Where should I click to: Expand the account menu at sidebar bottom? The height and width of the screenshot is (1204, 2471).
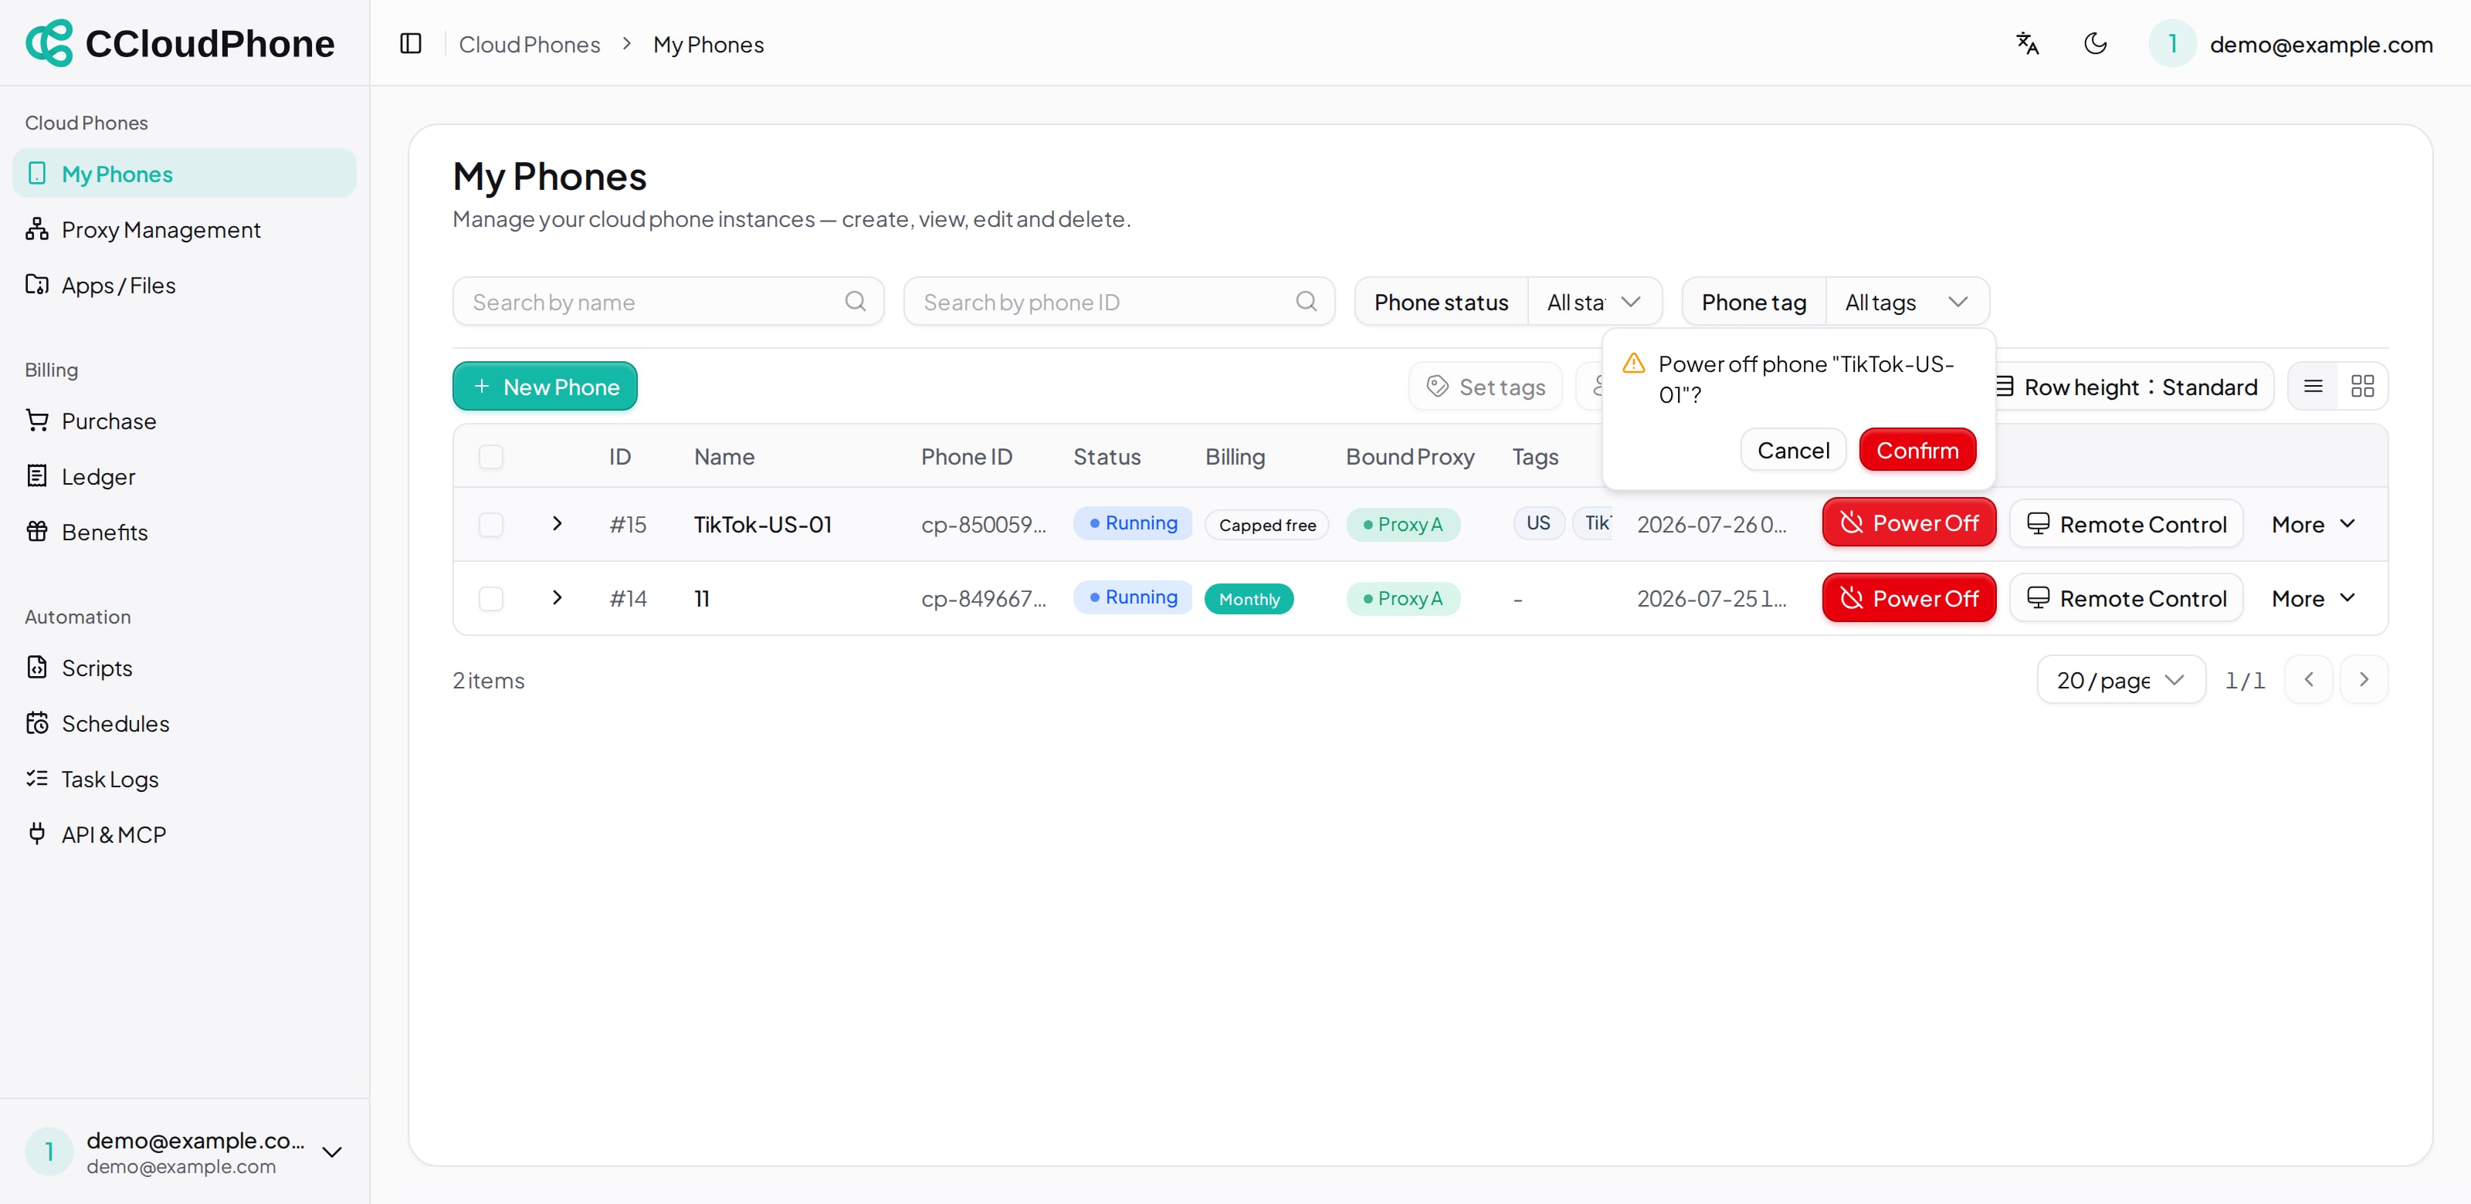[332, 1152]
